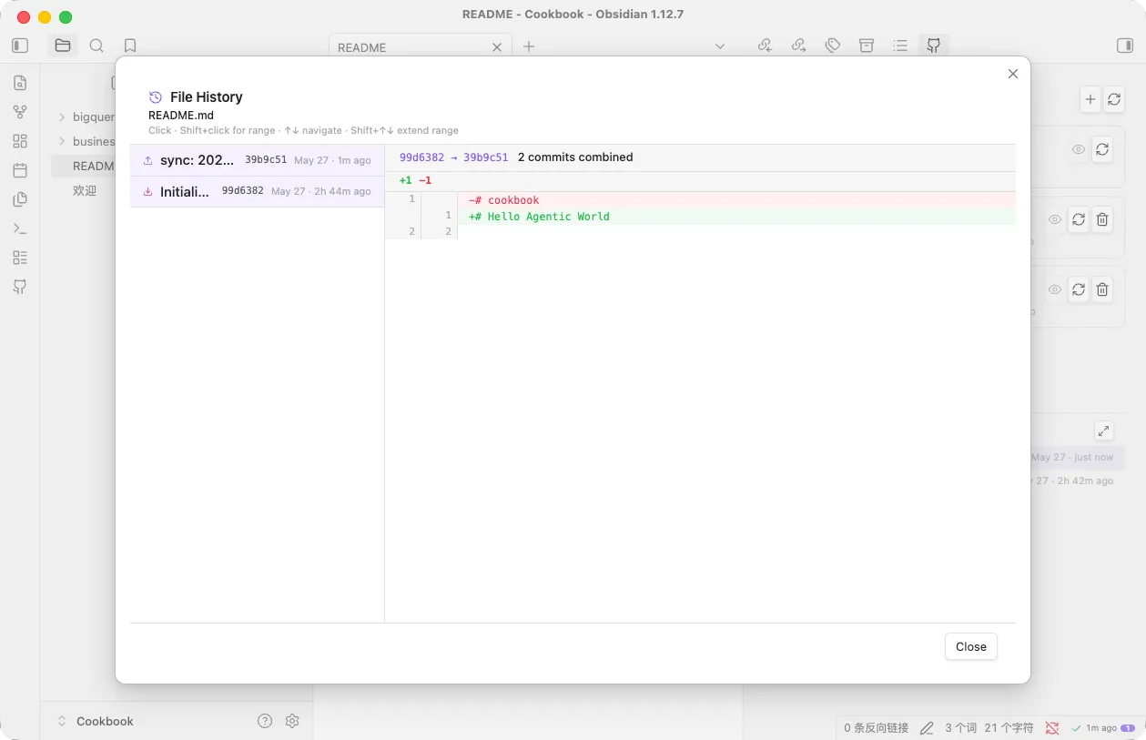The image size is (1146, 740).
Task: Click the GitHub icon in left ribbon
Action: click(20, 287)
